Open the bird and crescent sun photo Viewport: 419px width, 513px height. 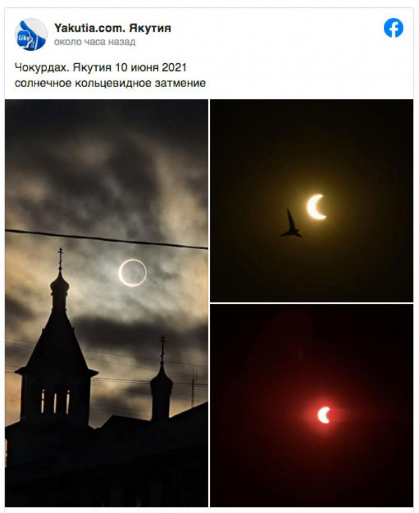point(312,201)
